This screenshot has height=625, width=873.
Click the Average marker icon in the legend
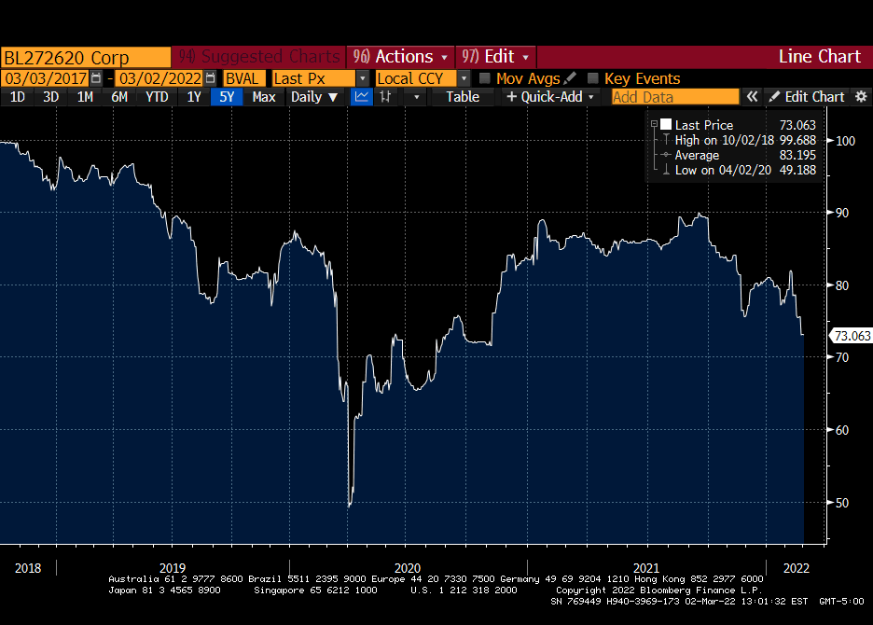666,155
